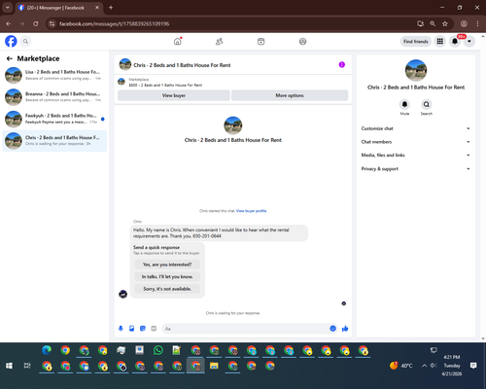Viewport: 486px width, 389px height.
Task: Open the emoji picker in message box
Action: click(332, 329)
